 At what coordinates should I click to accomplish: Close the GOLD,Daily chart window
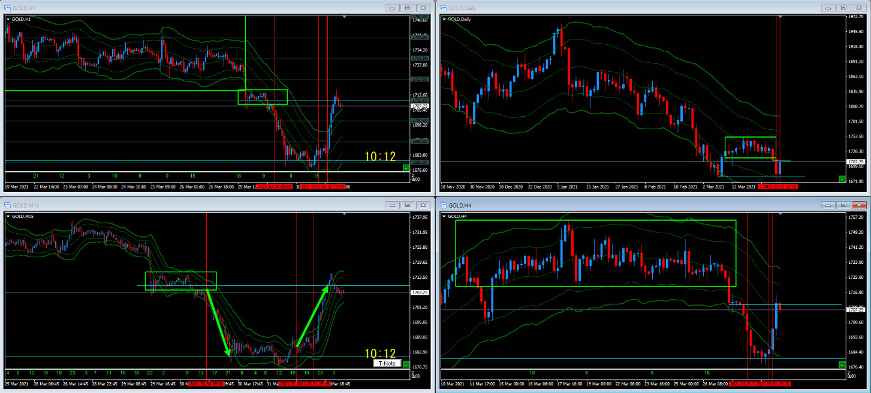(859, 8)
